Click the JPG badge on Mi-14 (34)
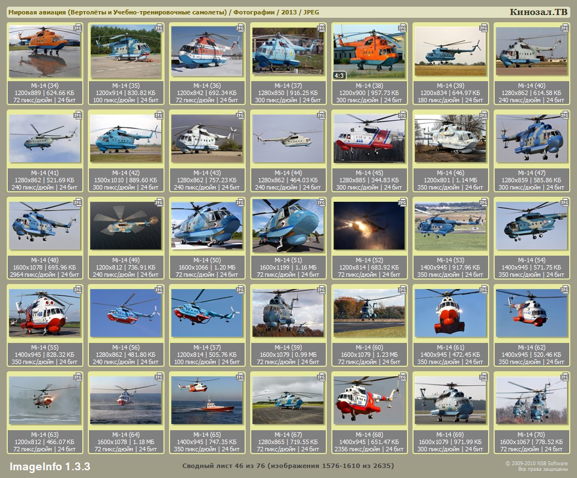The height and width of the screenshot is (478, 577). coord(78,27)
